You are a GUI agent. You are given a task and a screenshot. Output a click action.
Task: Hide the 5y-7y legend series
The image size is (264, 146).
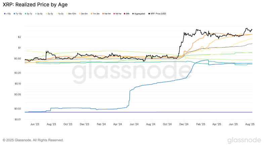click(x=29, y=13)
